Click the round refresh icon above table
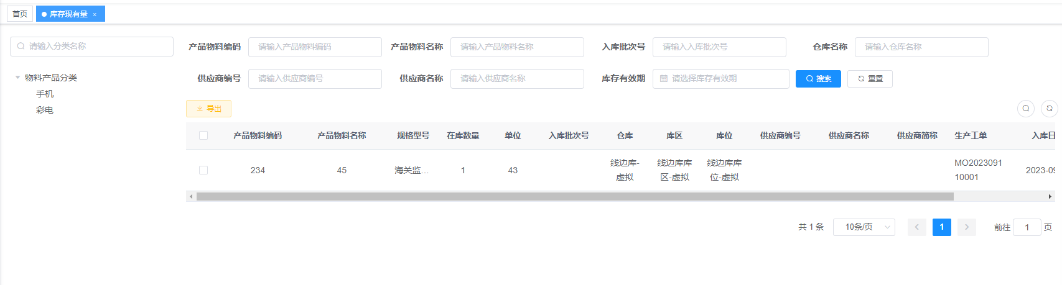Image resolution: width=1062 pixels, height=285 pixels. (1049, 109)
